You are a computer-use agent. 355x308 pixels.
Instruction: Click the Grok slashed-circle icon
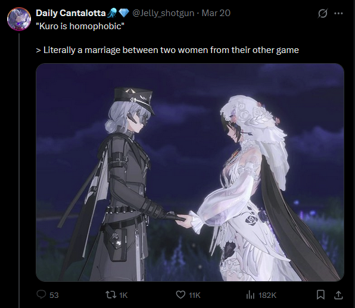pos(322,13)
